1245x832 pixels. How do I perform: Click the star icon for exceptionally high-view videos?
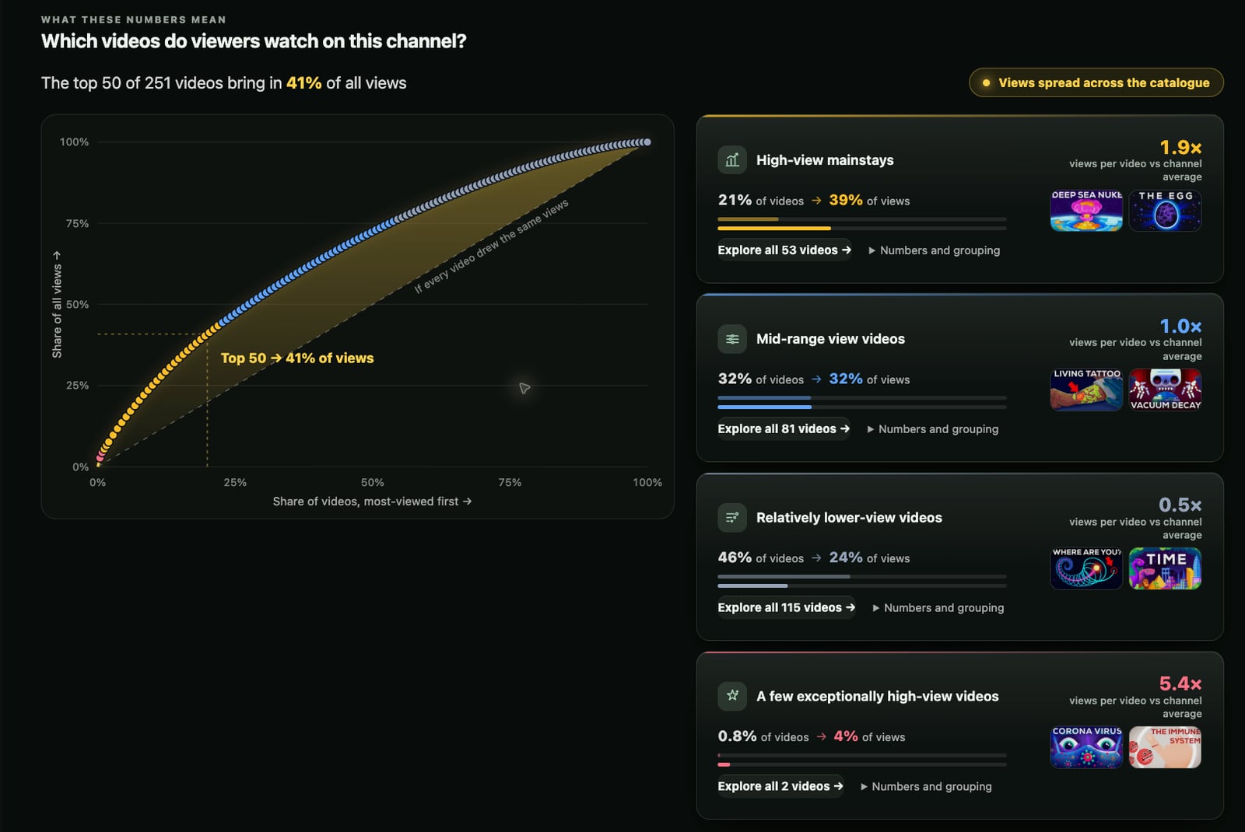coord(732,697)
